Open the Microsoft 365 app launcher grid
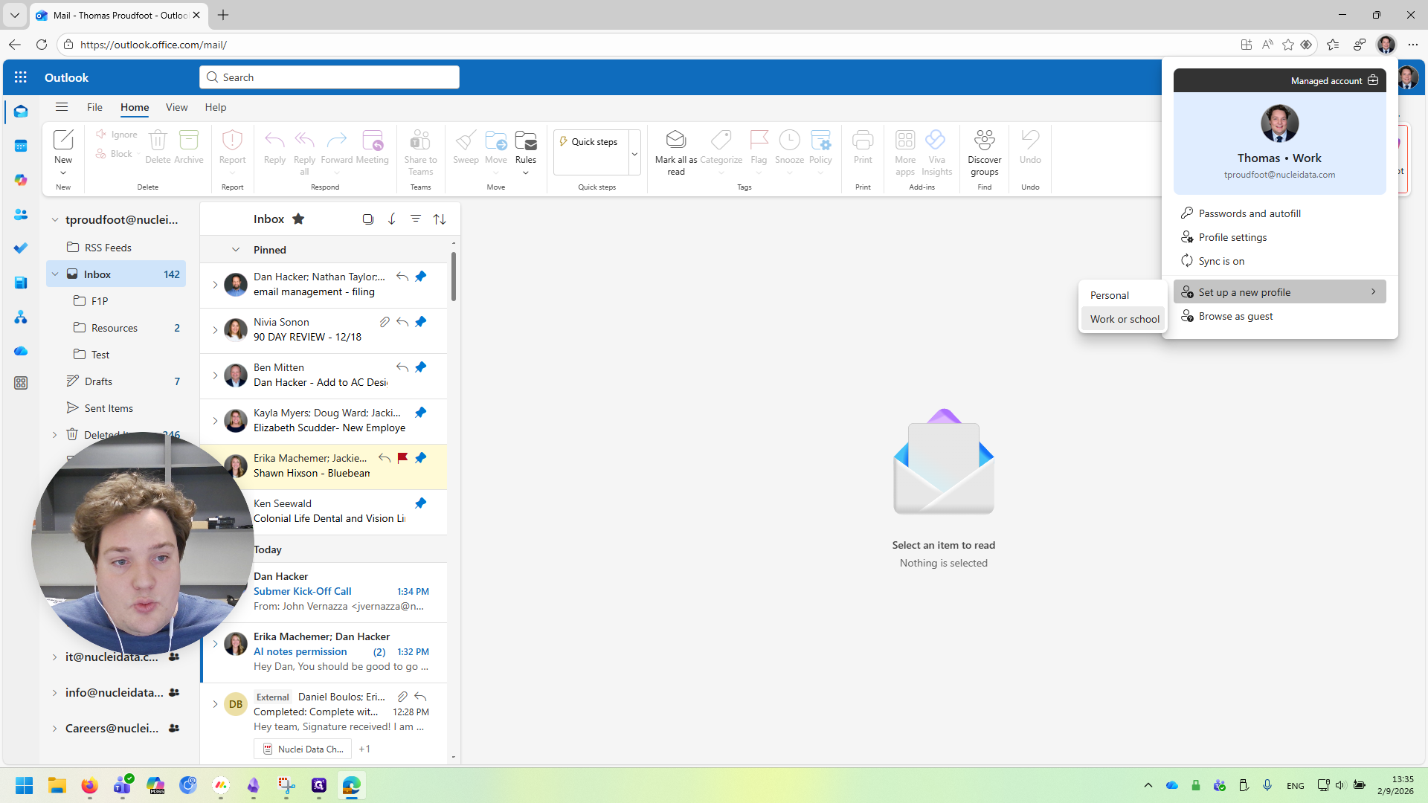This screenshot has height=803, width=1428. [x=21, y=77]
